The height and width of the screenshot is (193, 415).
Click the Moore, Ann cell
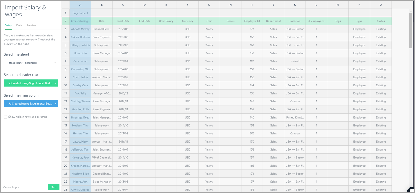coord(80,182)
